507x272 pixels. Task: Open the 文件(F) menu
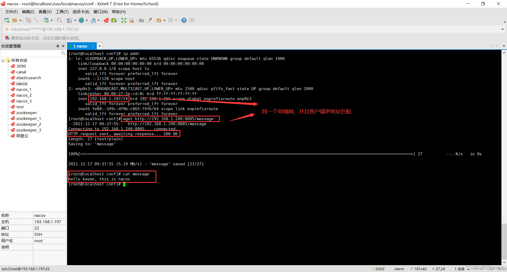[x=12, y=12]
